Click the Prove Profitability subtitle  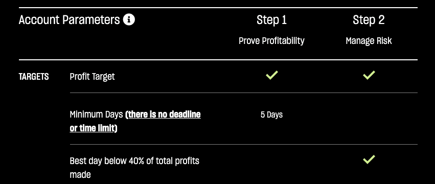(271, 41)
